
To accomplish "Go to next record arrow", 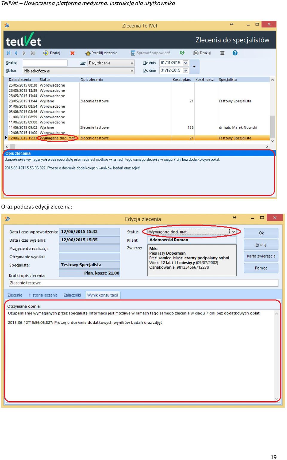I will [x=24, y=53].
